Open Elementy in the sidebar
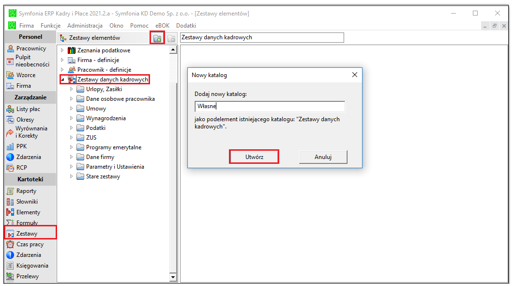 pos(24,212)
